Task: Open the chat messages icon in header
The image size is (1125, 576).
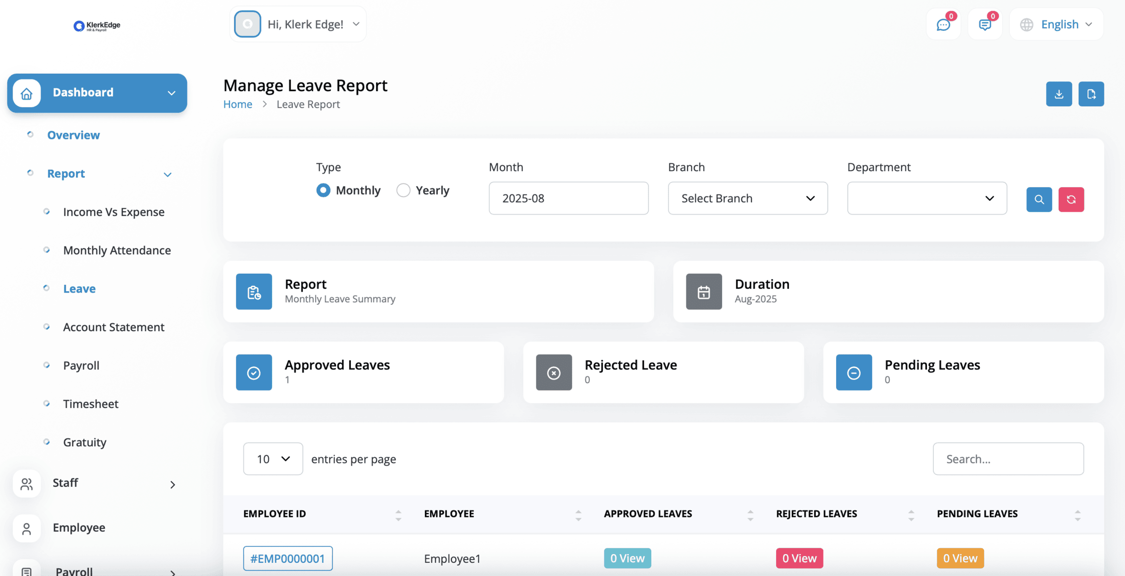Action: [x=943, y=24]
